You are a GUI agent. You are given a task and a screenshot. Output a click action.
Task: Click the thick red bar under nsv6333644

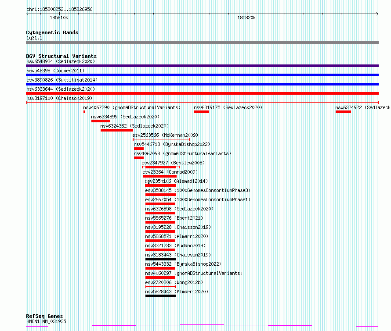pyautogui.click(x=202, y=93)
